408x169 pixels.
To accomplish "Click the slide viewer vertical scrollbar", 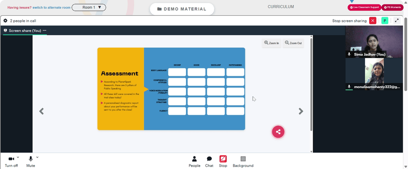I will 311,84.
